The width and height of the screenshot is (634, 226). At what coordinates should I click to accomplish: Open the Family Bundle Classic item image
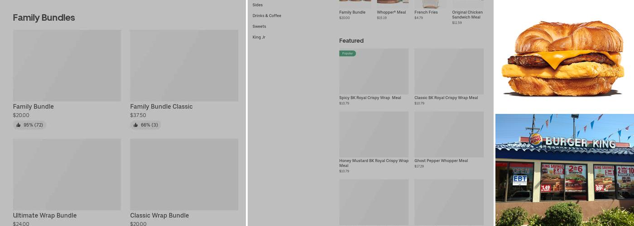coord(184,66)
